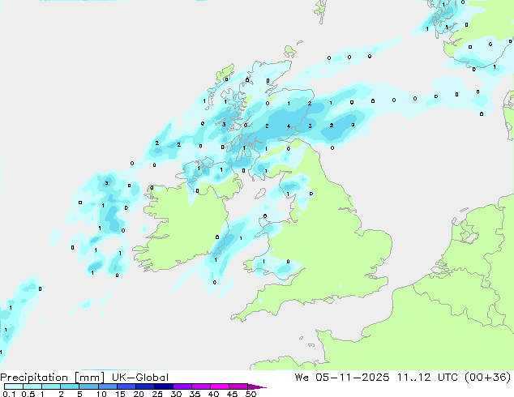The image size is (514, 397).
Task: Click the '45' legend tick label
Action: [232, 394]
